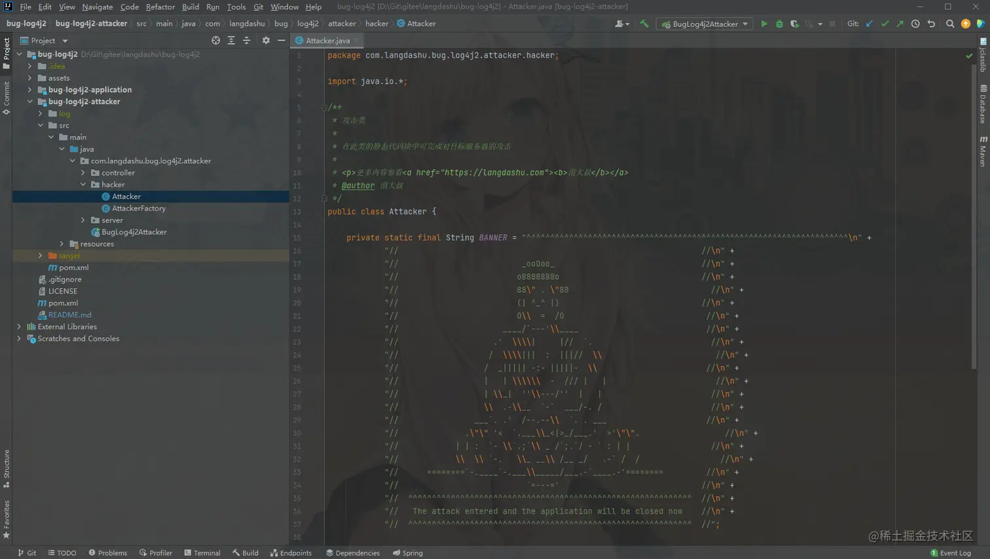
Task: Open the Build tool window
Action: click(246, 553)
